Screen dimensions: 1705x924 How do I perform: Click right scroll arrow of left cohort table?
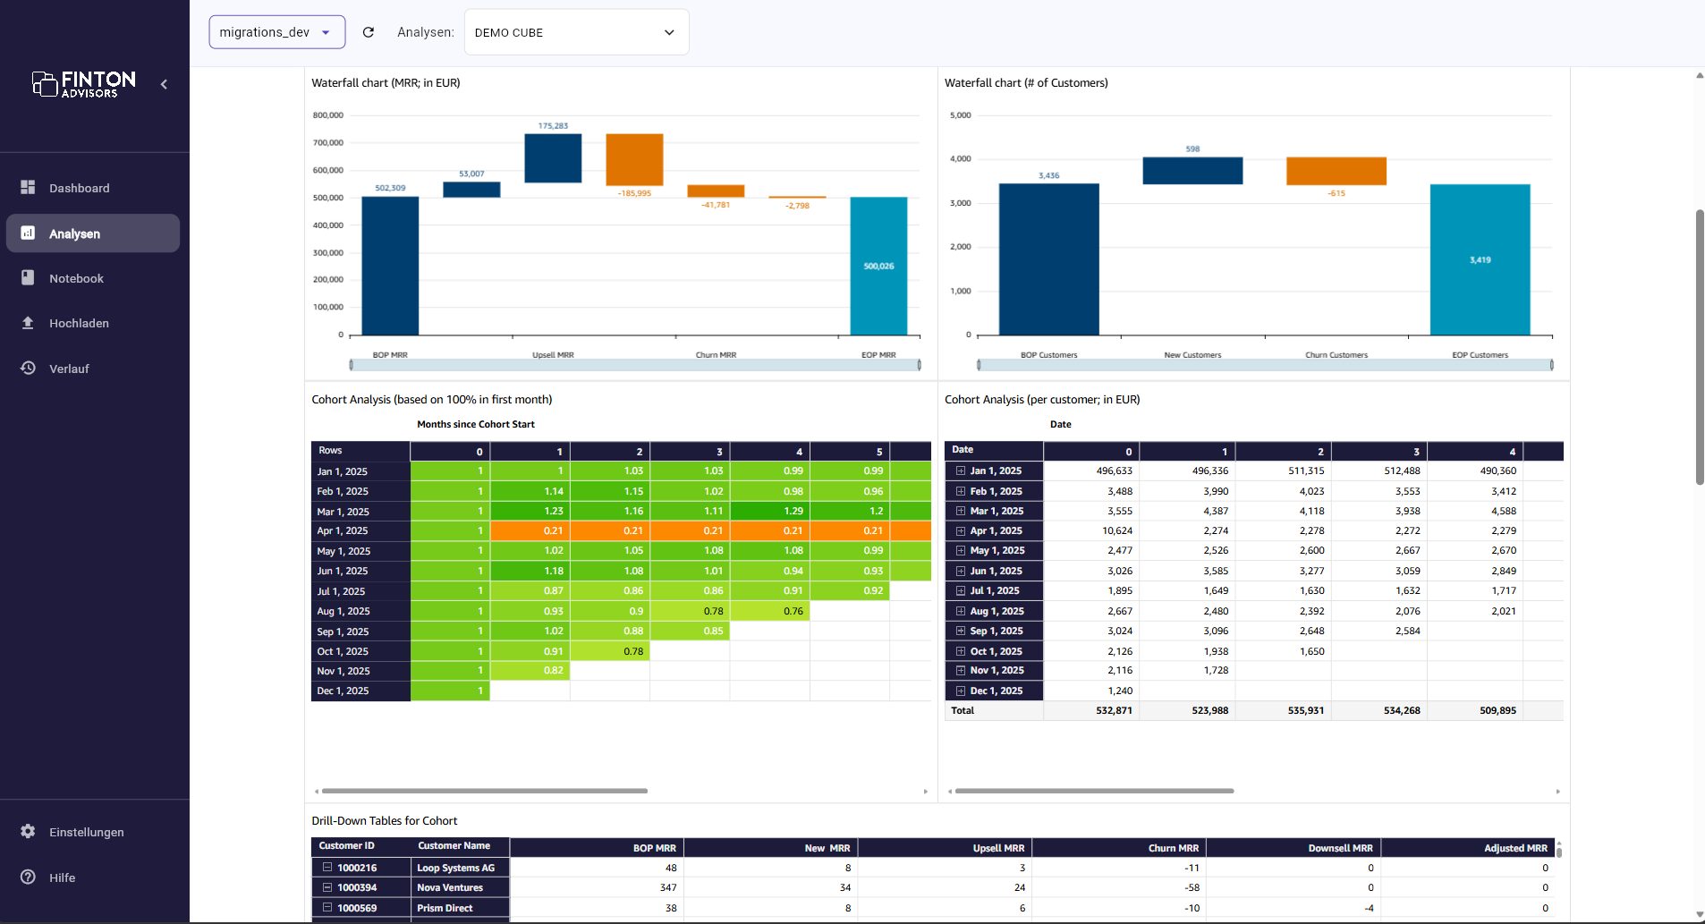pyautogui.click(x=925, y=792)
